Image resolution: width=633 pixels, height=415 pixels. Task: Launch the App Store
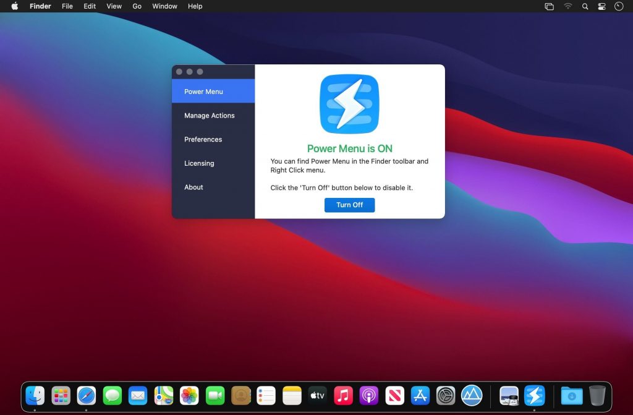pyautogui.click(x=420, y=395)
